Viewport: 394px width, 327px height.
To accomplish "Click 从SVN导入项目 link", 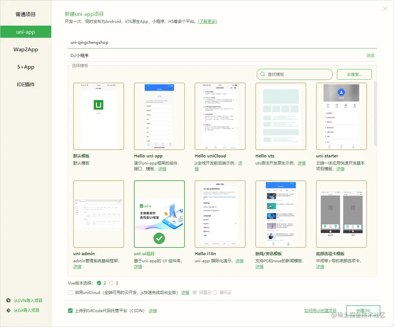I will [x=28, y=300].
